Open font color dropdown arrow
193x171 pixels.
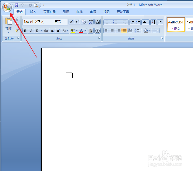click(85, 31)
